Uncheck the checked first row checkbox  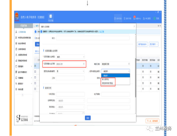35,66
